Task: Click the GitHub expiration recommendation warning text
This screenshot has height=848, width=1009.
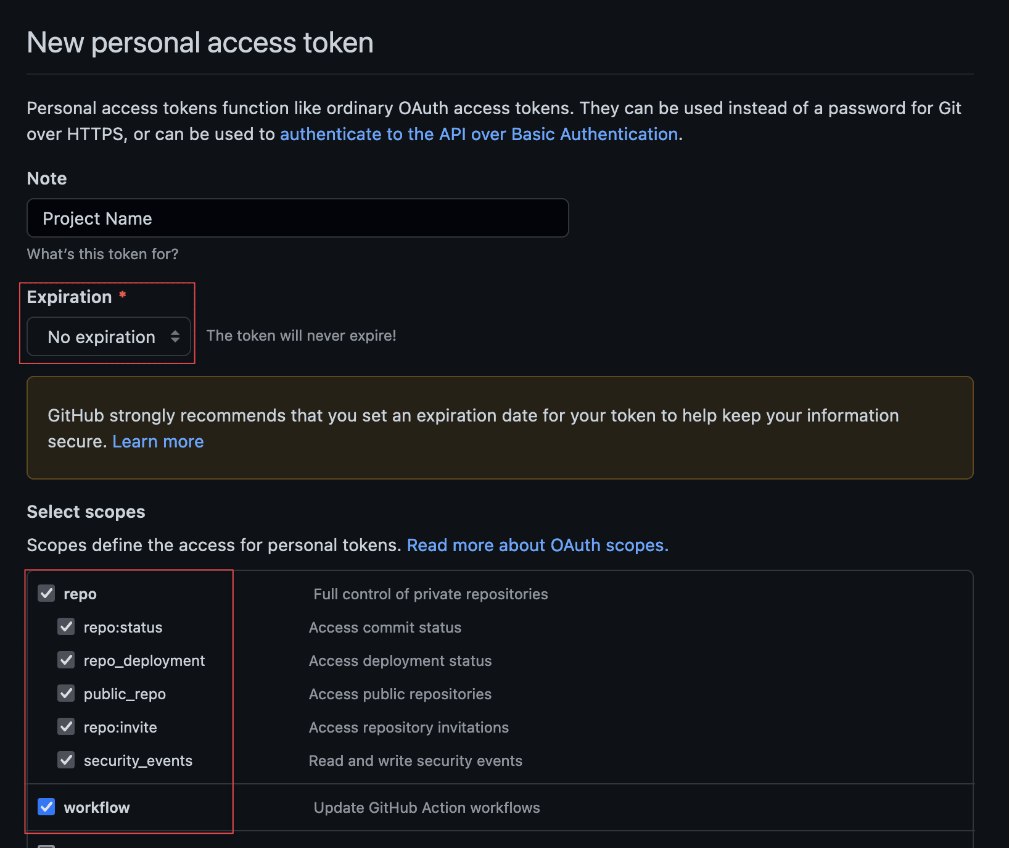Action: [472, 416]
